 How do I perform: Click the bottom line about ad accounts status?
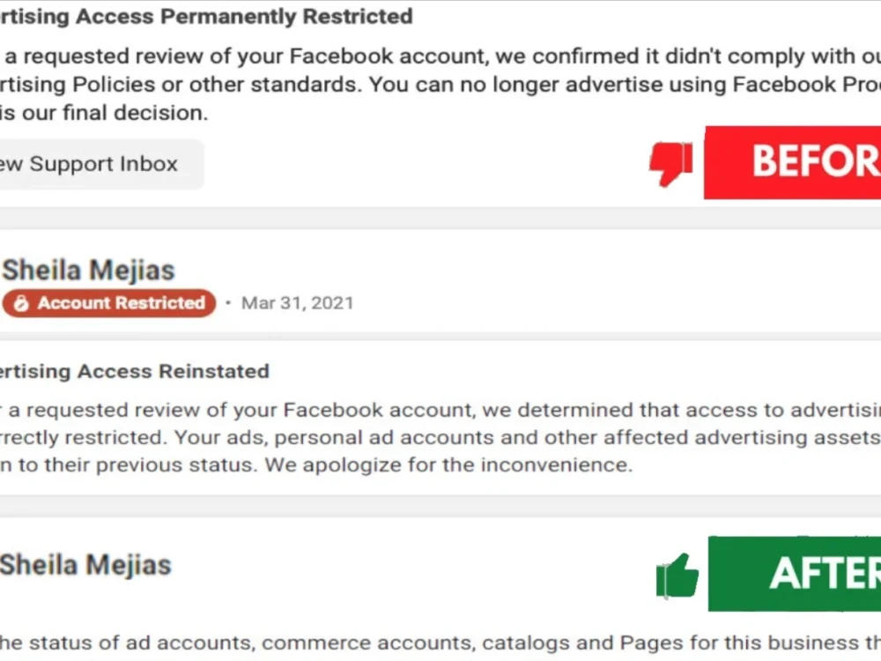pos(440,642)
